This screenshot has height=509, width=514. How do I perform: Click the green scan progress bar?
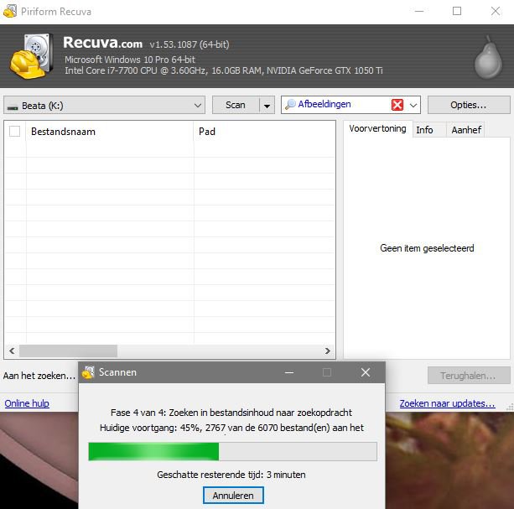[232, 451]
